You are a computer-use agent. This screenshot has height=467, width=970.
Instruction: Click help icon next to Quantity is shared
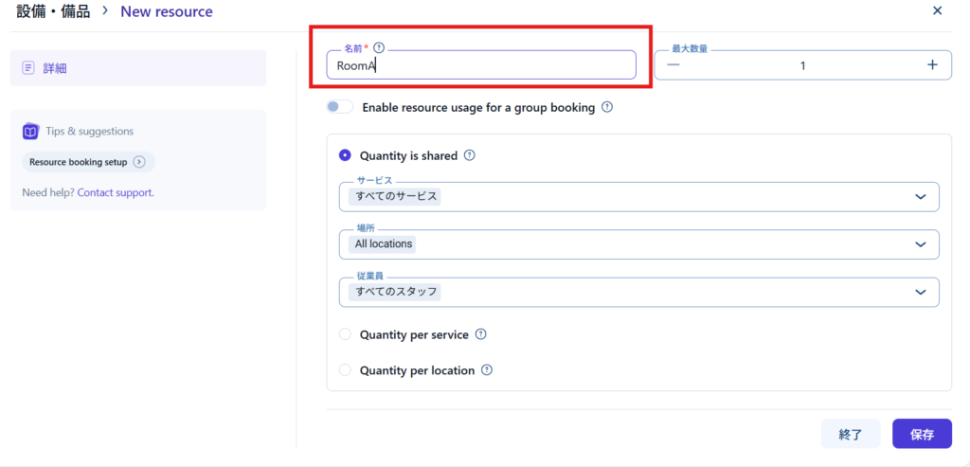470,155
